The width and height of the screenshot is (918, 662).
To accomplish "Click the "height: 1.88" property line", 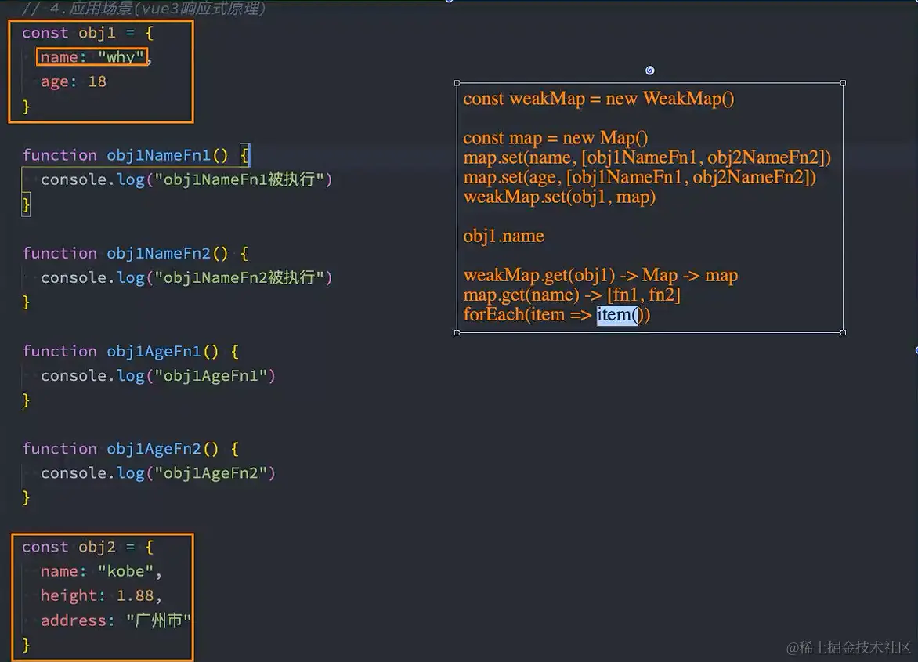I will pos(101,595).
